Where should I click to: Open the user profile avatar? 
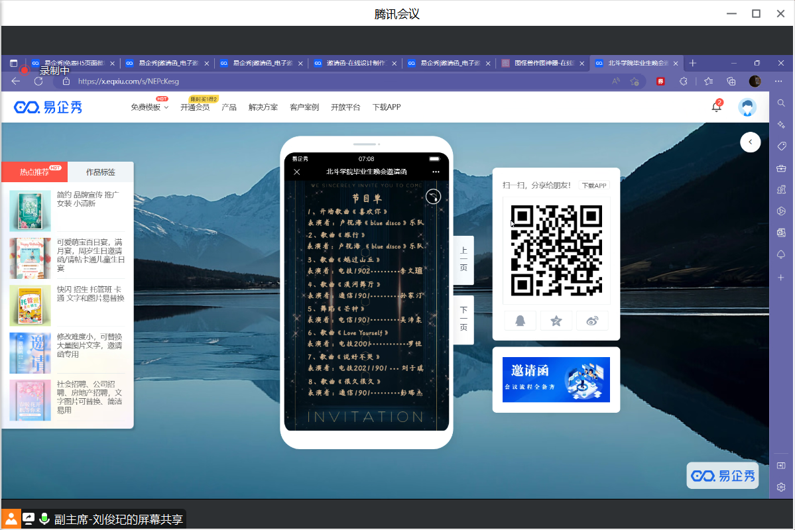747,107
